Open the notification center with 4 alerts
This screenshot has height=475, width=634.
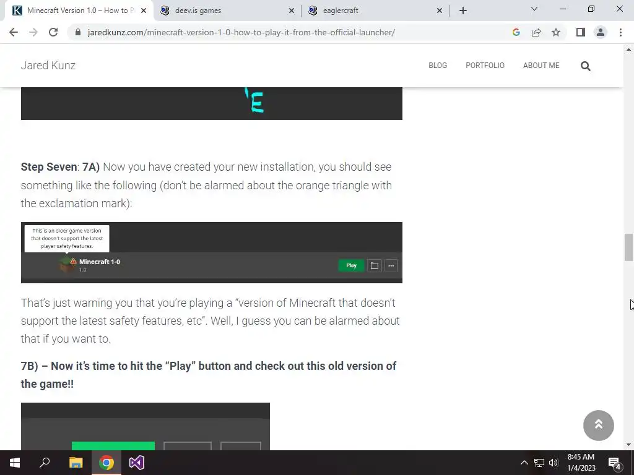coord(615,463)
